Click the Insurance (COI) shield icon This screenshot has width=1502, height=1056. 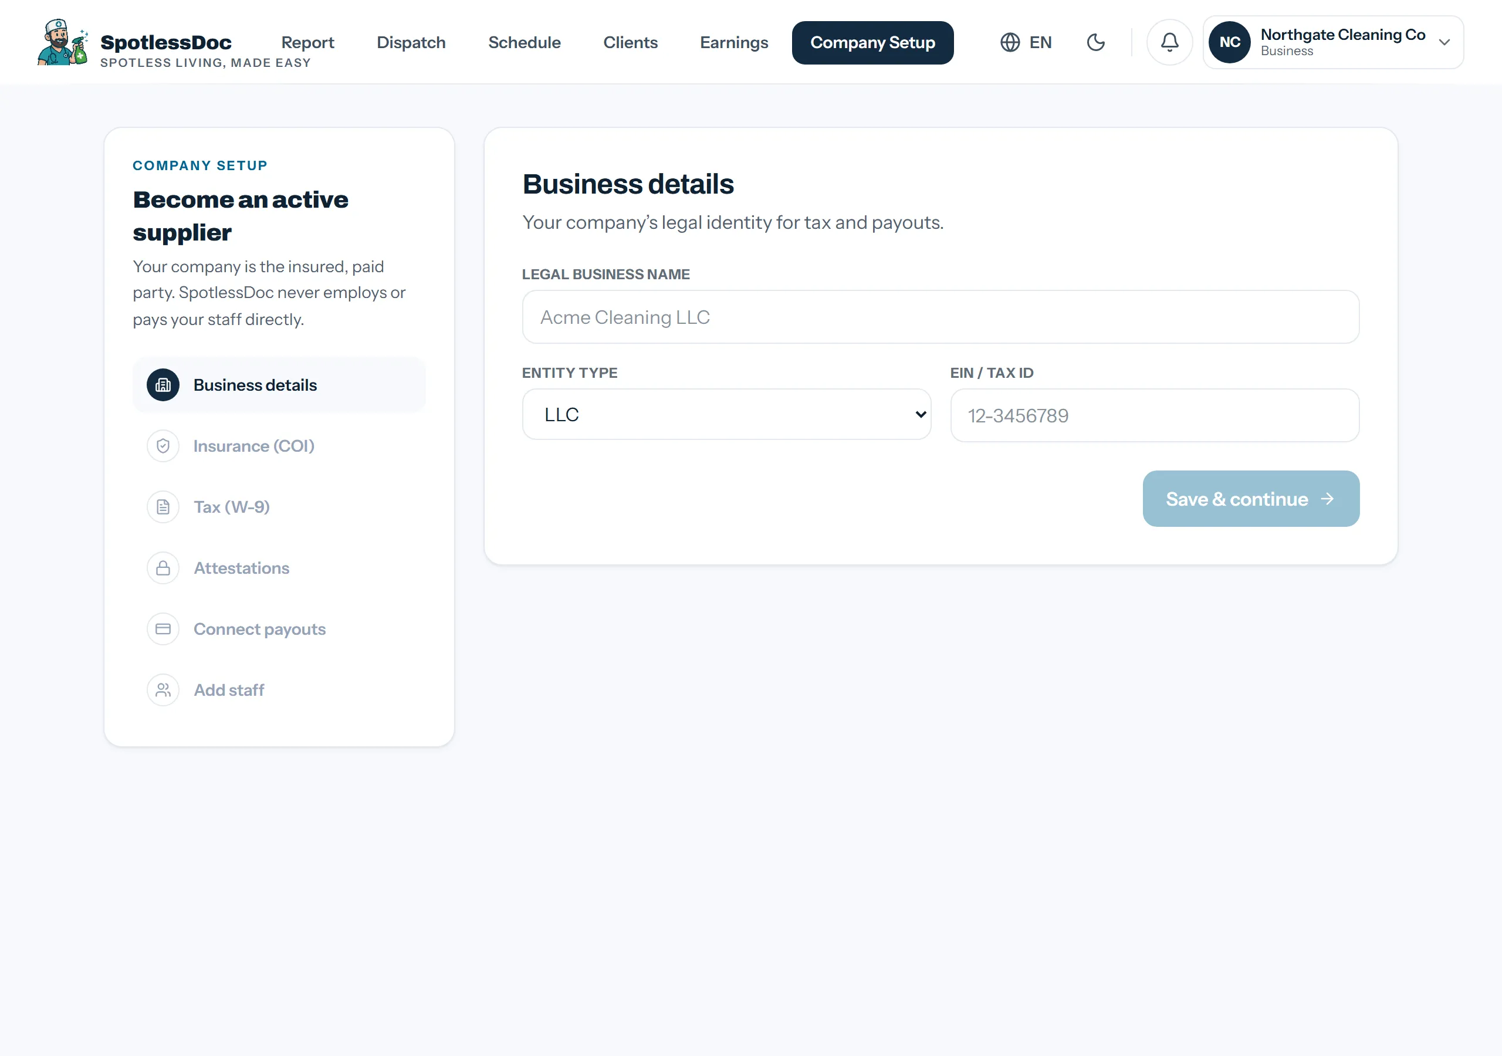163,446
